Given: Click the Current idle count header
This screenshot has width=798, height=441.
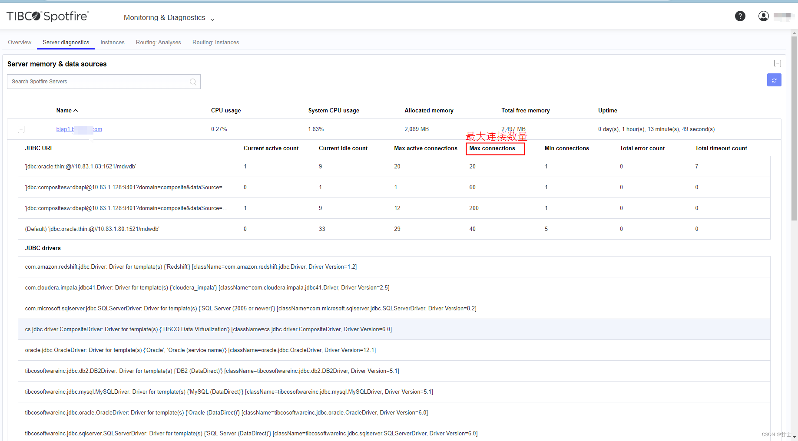Looking at the screenshot, I should click(x=343, y=148).
